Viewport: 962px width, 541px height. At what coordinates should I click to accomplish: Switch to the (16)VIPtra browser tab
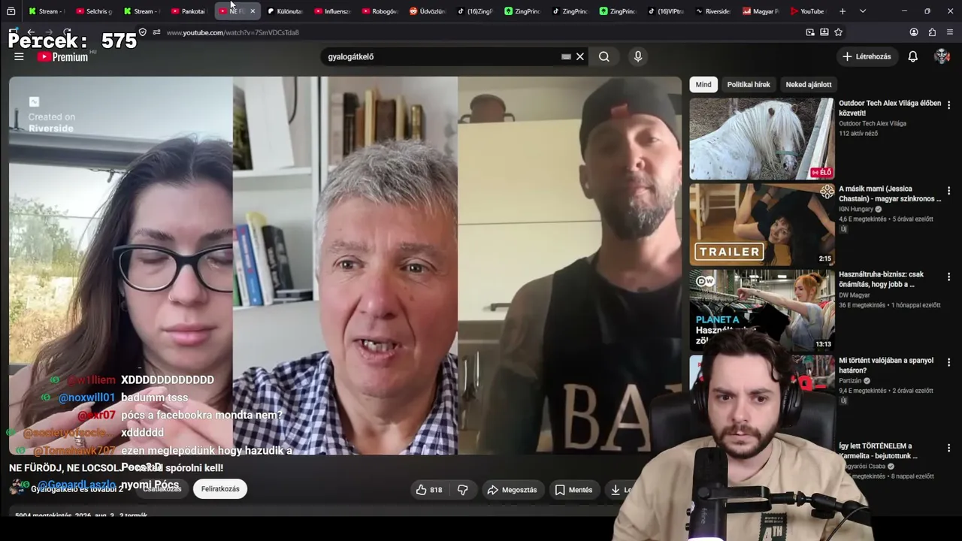tap(665, 11)
